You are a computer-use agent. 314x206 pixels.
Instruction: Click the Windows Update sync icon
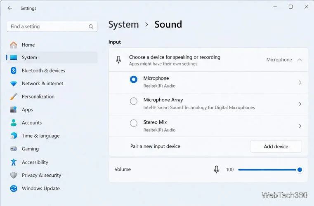click(x=14, y=188)
